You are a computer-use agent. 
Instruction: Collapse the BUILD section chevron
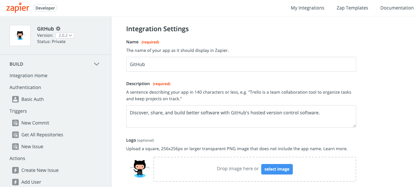(97, 64)
